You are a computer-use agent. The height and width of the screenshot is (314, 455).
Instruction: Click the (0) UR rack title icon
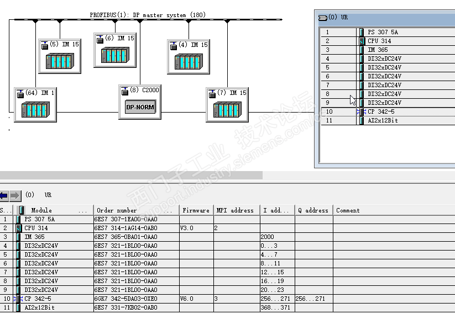[x=323, y=18]
